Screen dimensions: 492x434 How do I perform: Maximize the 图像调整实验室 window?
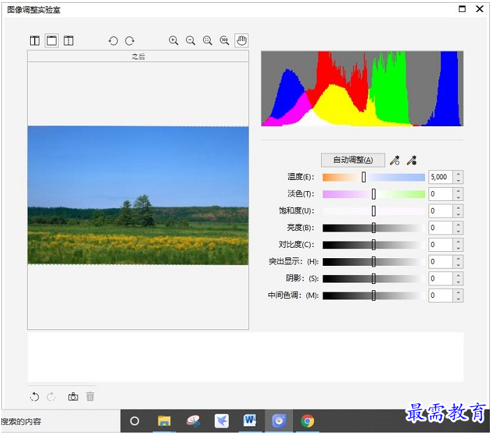coord(462,9)
